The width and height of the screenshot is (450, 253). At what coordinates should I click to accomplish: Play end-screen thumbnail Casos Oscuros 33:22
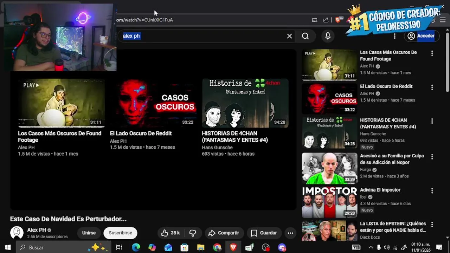153,103
